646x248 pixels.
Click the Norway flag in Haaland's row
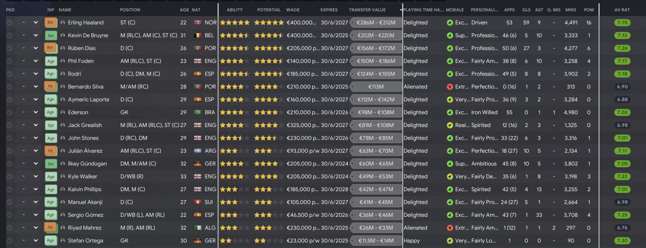click(197, 23)
